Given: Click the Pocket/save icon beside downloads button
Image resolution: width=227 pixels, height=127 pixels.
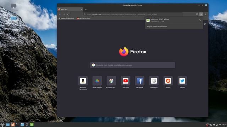Looking at the screenshot, I should pos(197,14).
